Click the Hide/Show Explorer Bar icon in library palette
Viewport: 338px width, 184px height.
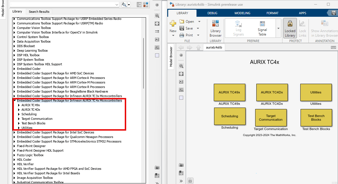coord(181,55)
